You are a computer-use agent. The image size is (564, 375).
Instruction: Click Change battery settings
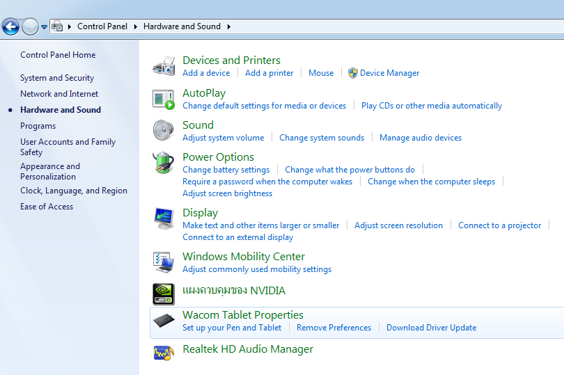[226, 170]
